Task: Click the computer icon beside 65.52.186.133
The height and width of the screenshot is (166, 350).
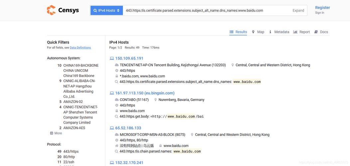Action: point(112,128)
